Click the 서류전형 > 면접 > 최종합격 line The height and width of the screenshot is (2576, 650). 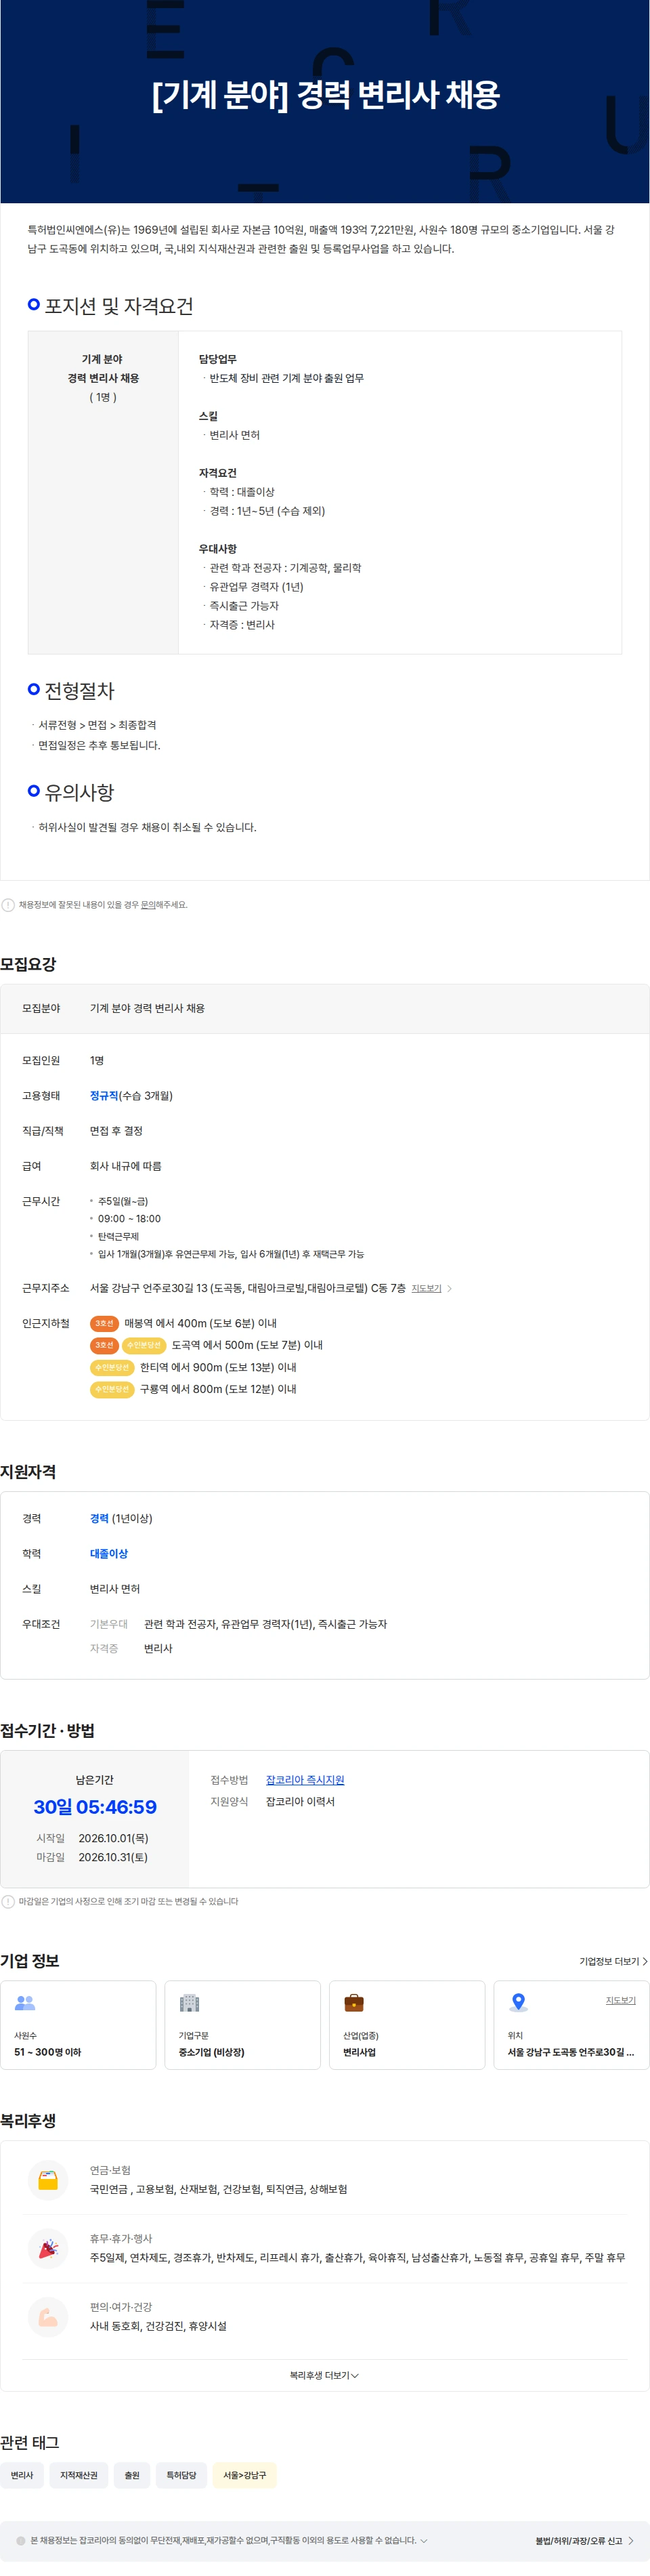point(97,725)
